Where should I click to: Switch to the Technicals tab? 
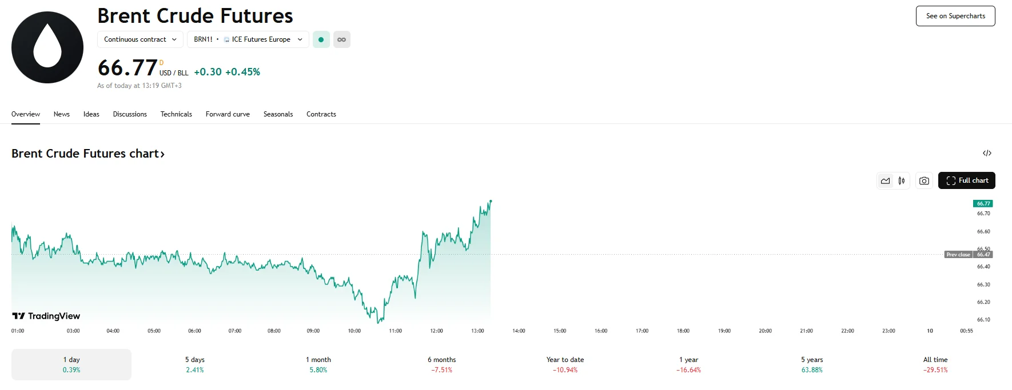(x=176, y=114)
